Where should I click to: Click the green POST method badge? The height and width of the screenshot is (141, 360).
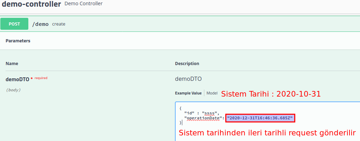(14, 24)
